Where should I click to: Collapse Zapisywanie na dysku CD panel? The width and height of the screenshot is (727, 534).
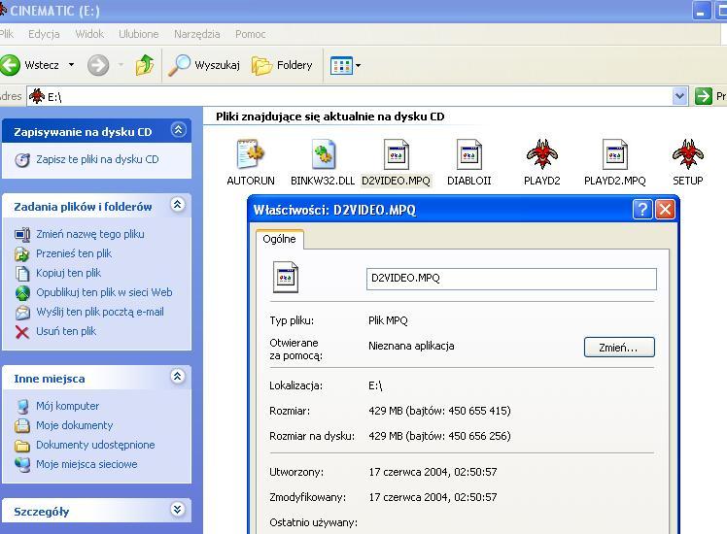pyautogui.click(x=179, y=130)
